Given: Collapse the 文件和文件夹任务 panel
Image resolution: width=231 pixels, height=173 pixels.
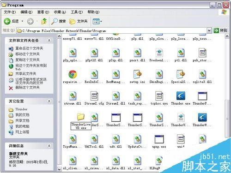Looking at the screenshot, I should [49, 41].
